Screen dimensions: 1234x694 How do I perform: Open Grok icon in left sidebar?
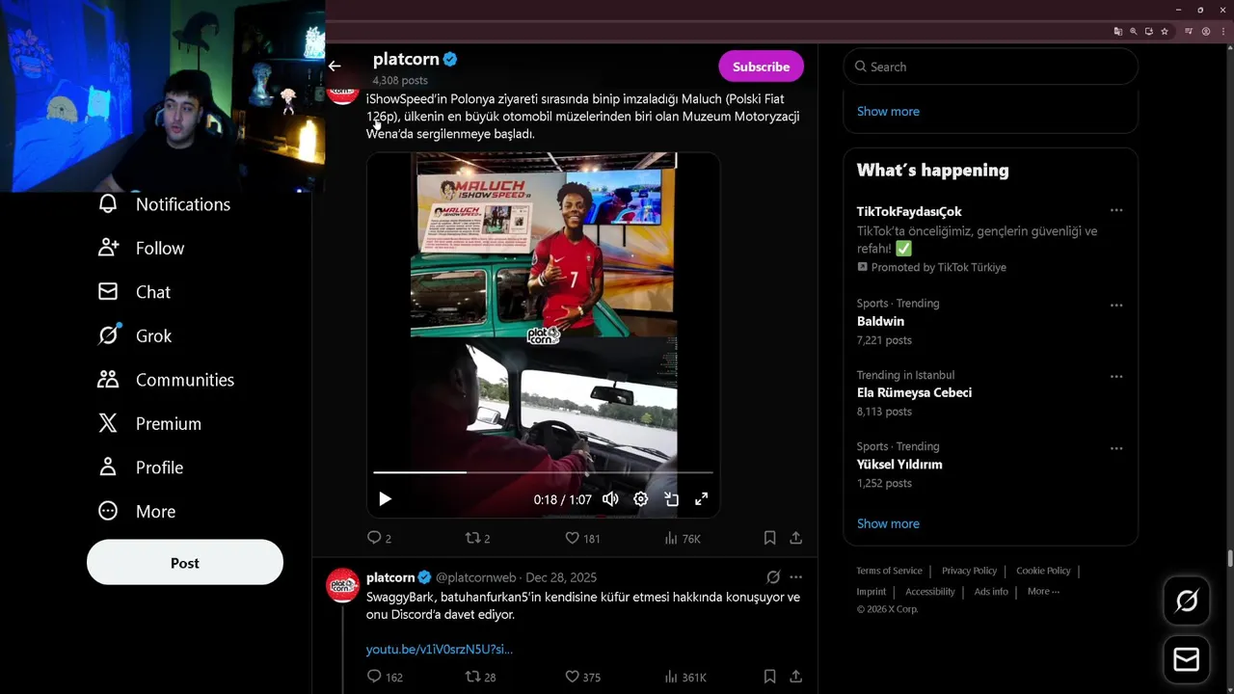coord(108,335)
